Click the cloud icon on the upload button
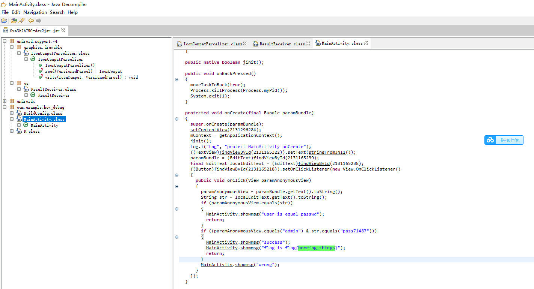Screen dimensions: 534x289 click(x=490, y=140)
